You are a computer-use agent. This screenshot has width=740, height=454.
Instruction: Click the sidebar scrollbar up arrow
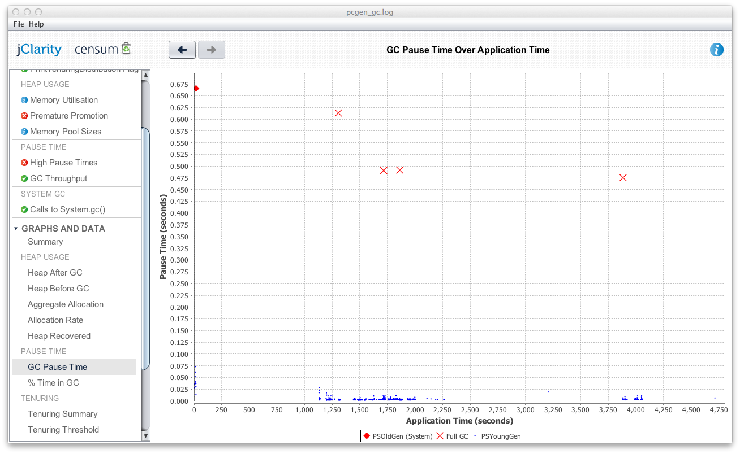(x=145, y=75)
